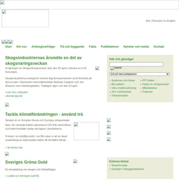
Task: Click the Sveriges Gröna Guld heading
Action: 26,162
